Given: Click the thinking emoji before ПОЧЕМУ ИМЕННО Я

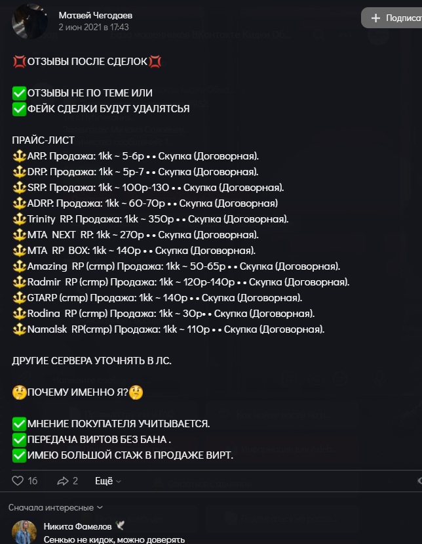Looking at the screenshot, I should 19,392.
